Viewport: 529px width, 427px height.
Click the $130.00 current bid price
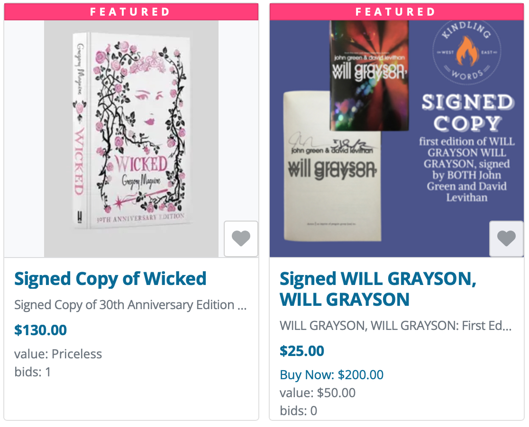point(40,330)
